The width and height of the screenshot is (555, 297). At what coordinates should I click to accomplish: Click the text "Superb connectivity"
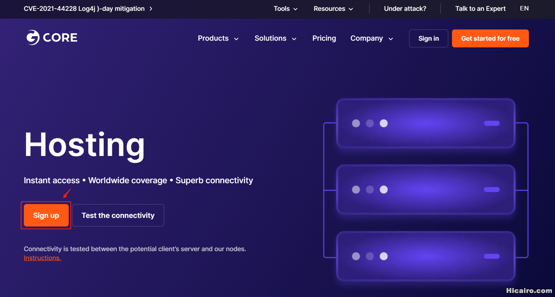(214, 180)
